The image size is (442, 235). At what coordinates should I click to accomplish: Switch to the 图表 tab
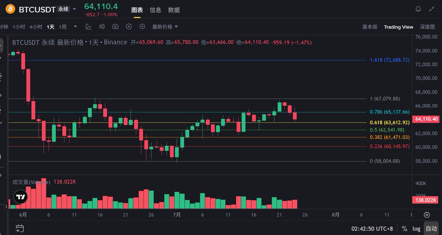click(137, 10)
